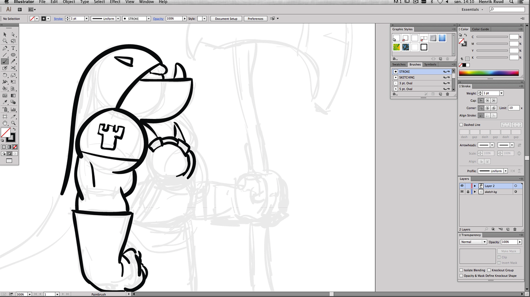
Task: Select the Selection (black arrow) tool
Action: 5,34
